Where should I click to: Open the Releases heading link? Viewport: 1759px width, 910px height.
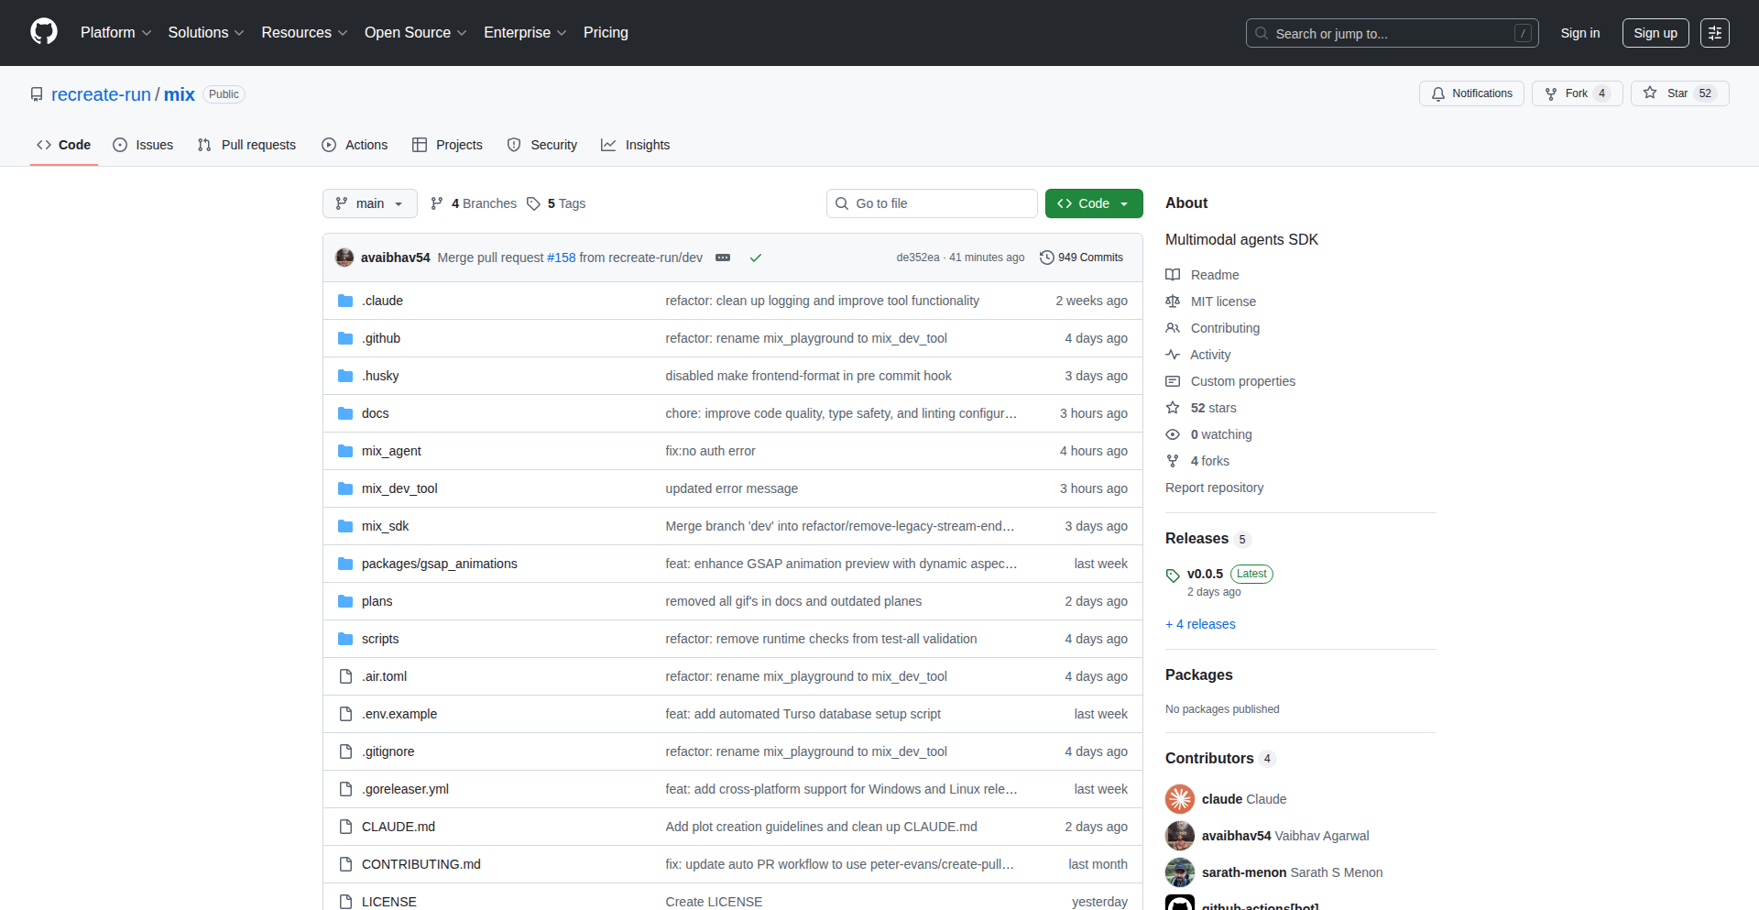1196,539
